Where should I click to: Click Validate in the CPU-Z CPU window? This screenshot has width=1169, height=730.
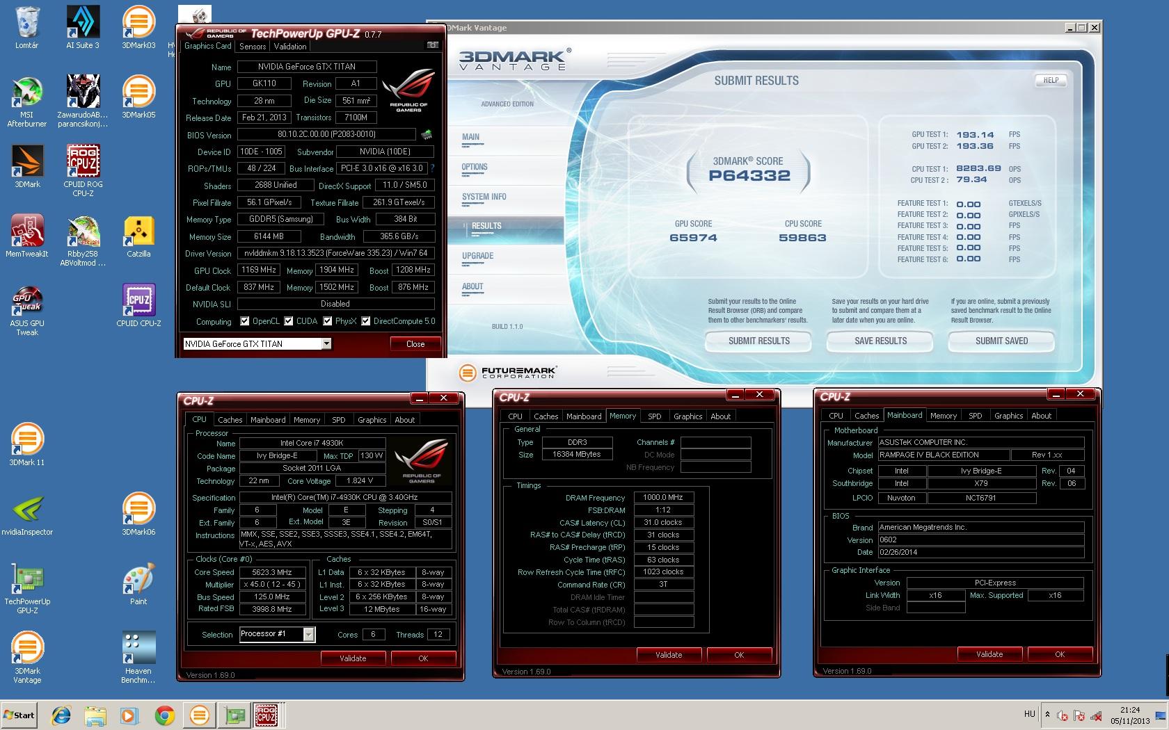point(353,658)
